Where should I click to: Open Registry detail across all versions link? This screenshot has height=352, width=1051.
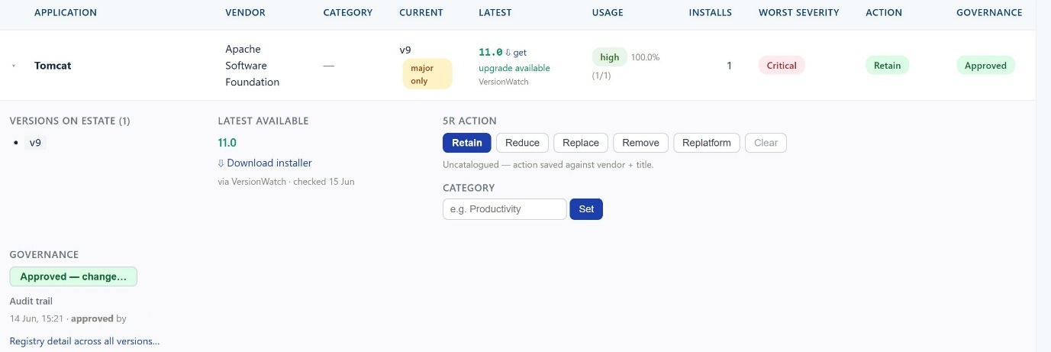(x=85, y=341)
